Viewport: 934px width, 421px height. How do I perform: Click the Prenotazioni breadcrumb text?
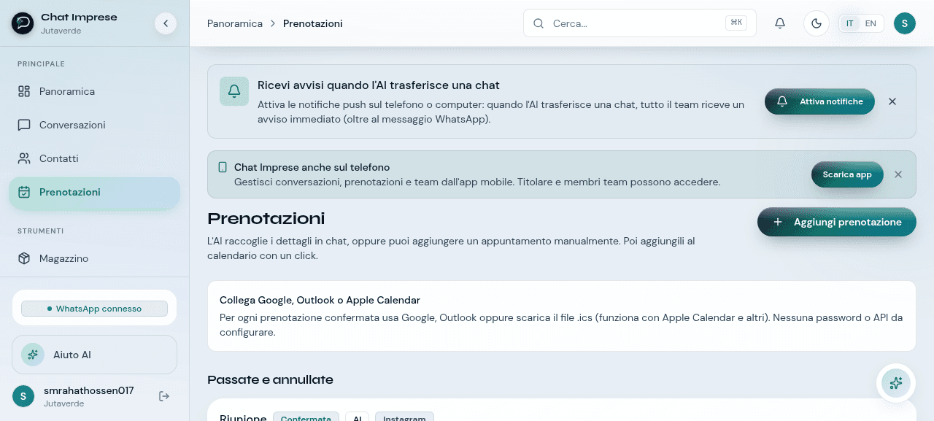[x=312, y=23]
